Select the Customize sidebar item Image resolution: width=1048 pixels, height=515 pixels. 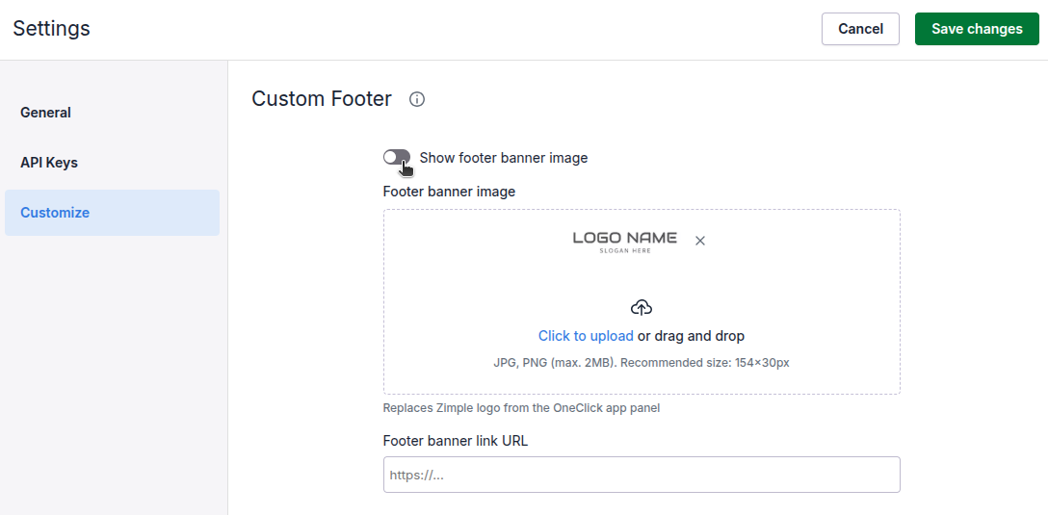55,213
